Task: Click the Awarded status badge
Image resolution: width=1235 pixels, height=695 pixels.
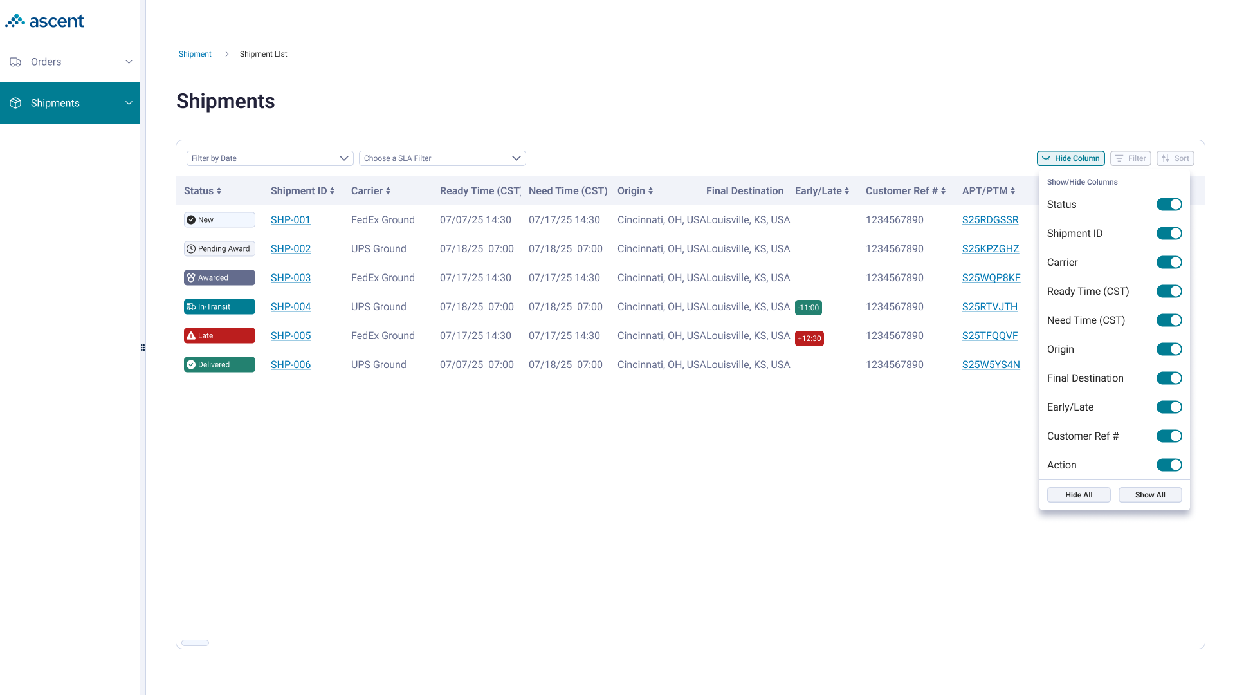Action: tap(219, 278)
